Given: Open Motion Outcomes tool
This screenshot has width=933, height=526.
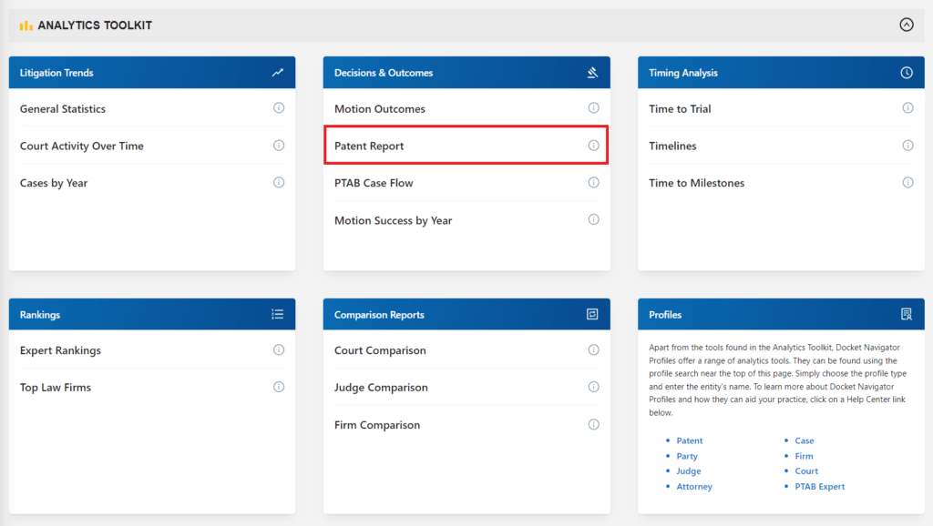Looking at the screenshot, I should click(x=380, y=109).
